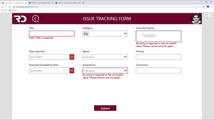Expand the Status dropdown
Image resolution: width=214 pixels, height=120 pixels.
pos(125,57)
